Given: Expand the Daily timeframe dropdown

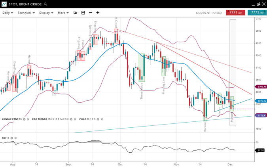Looking at the screenshot, I should click(8, 13).
